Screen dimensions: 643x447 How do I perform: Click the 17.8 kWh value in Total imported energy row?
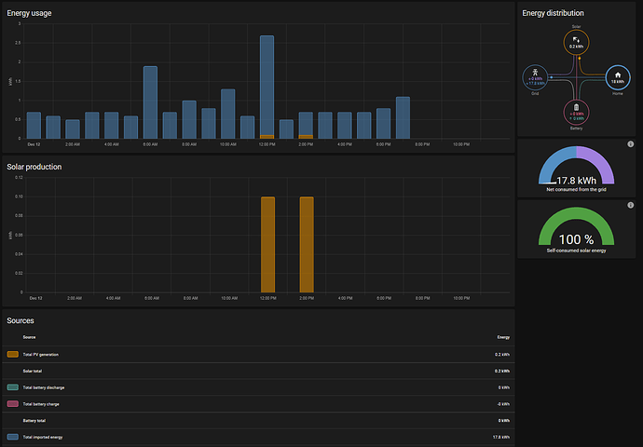(x=501, y=437)
